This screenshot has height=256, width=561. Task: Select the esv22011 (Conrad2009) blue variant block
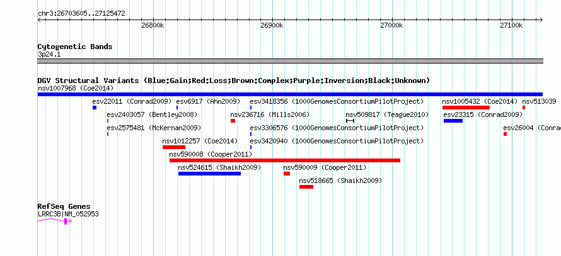(95, 108)
